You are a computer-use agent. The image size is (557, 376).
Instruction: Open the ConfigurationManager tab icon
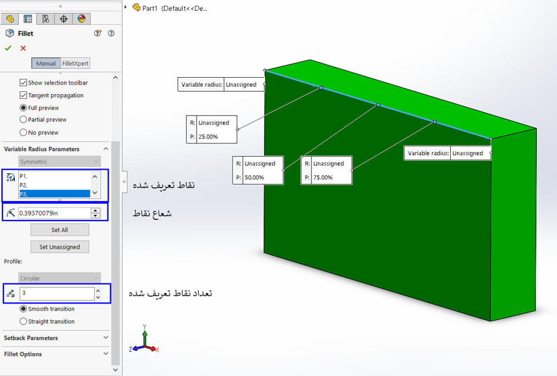pyautogui.click(x=46, y=19)
